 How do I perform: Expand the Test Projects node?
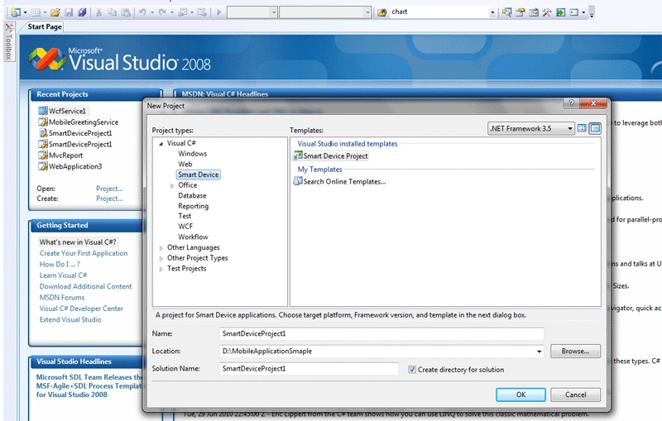(x=161, y=269)
